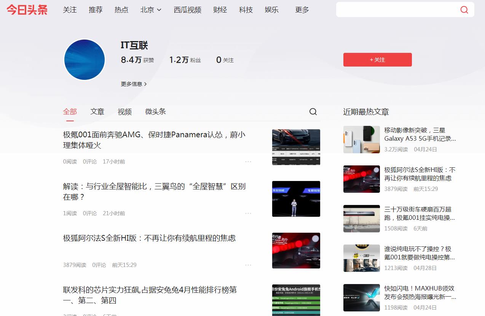Open the 热点 channel
The height and width of the screenshot is (316, 485).
pos(121,10)
